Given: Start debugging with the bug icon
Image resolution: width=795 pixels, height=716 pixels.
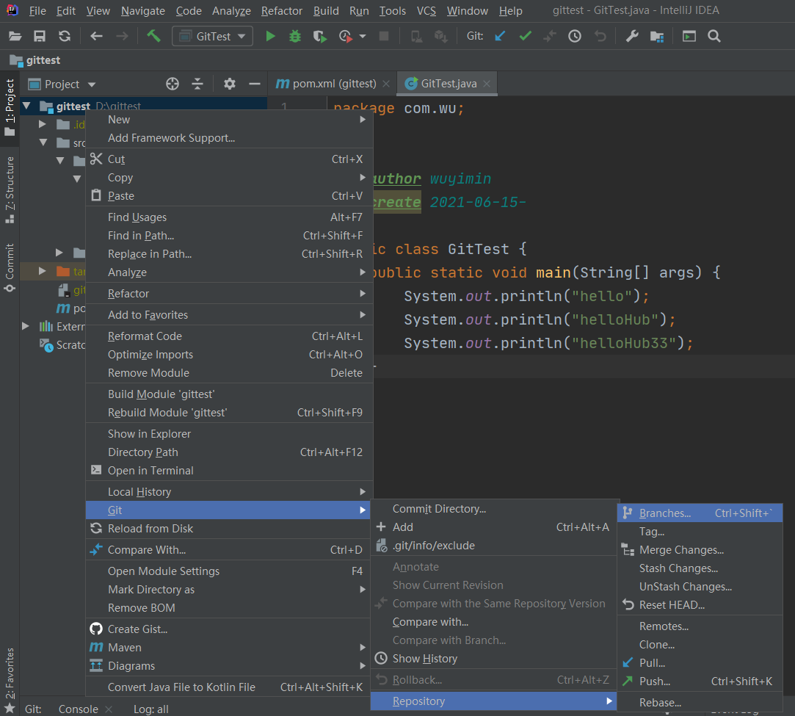Looking at the screenshot, I should click(x=295, y=36).
